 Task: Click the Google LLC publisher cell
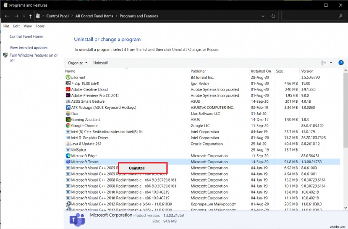(200, 125)
